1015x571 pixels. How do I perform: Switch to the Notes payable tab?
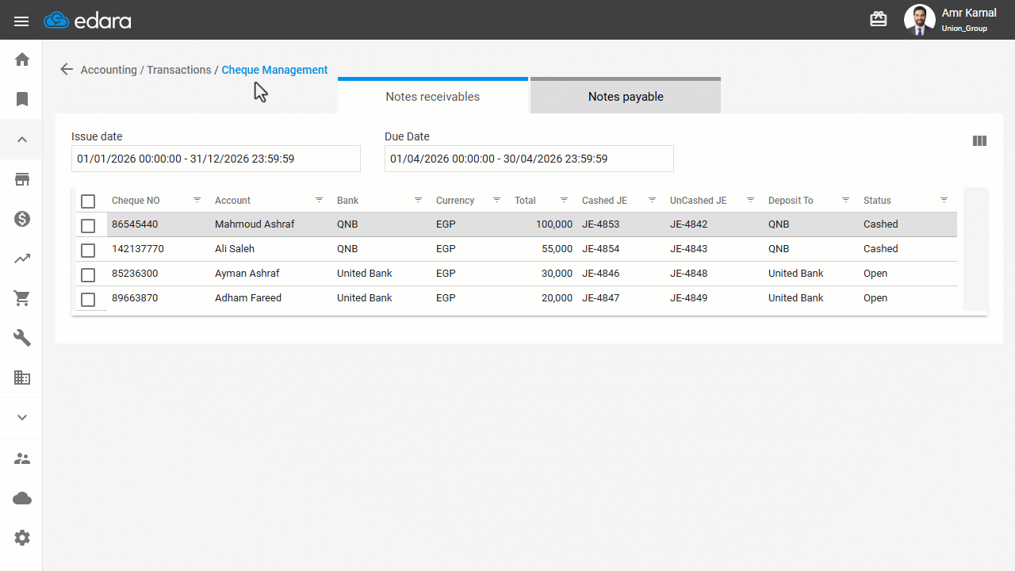click(x=626, y=97)
